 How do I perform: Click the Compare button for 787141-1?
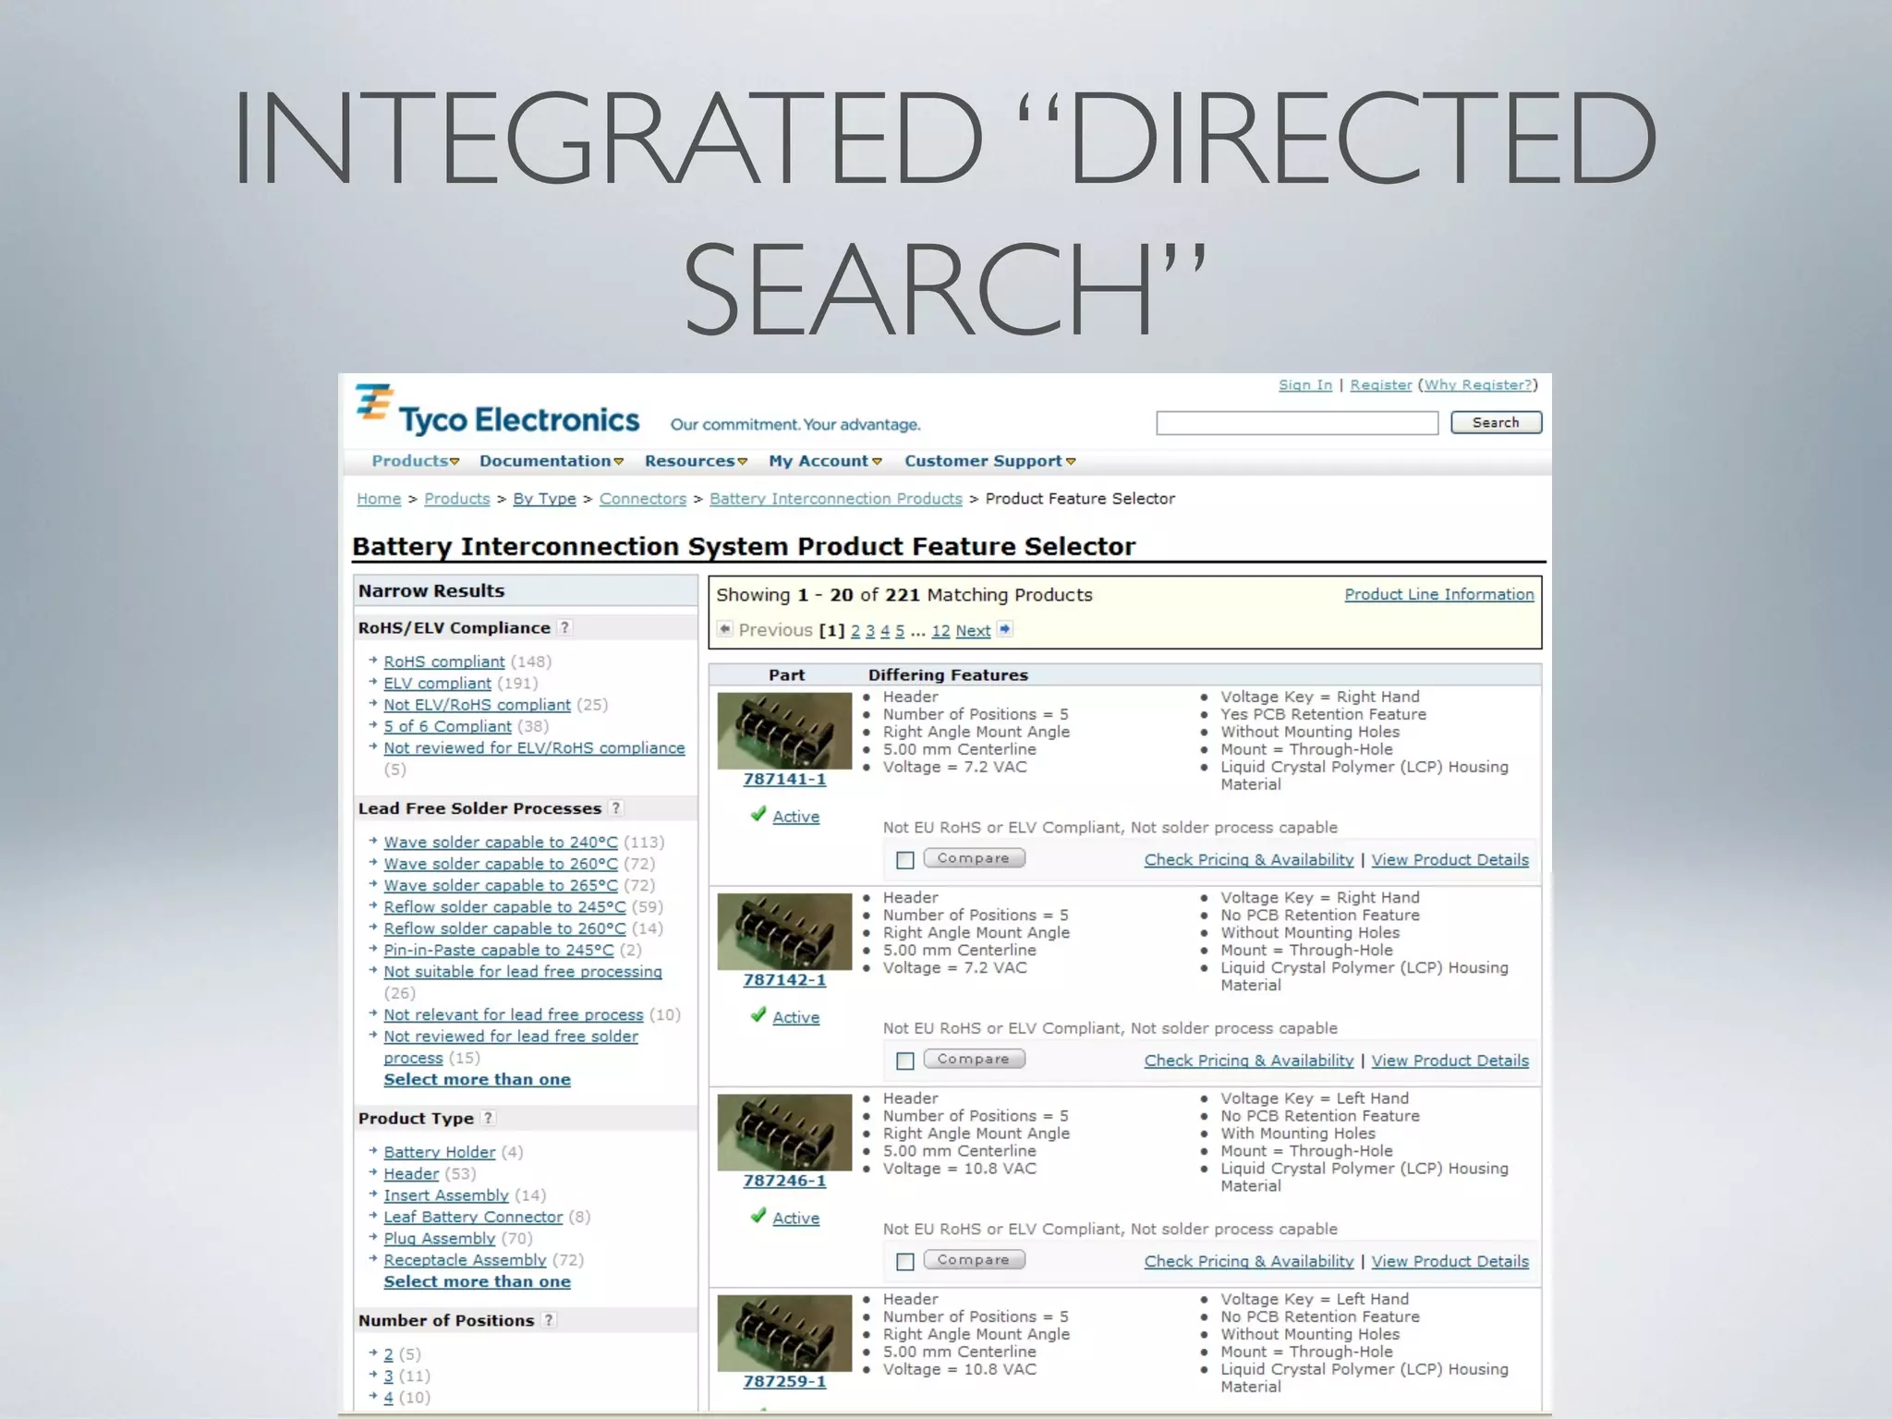[x=974, y=858]
